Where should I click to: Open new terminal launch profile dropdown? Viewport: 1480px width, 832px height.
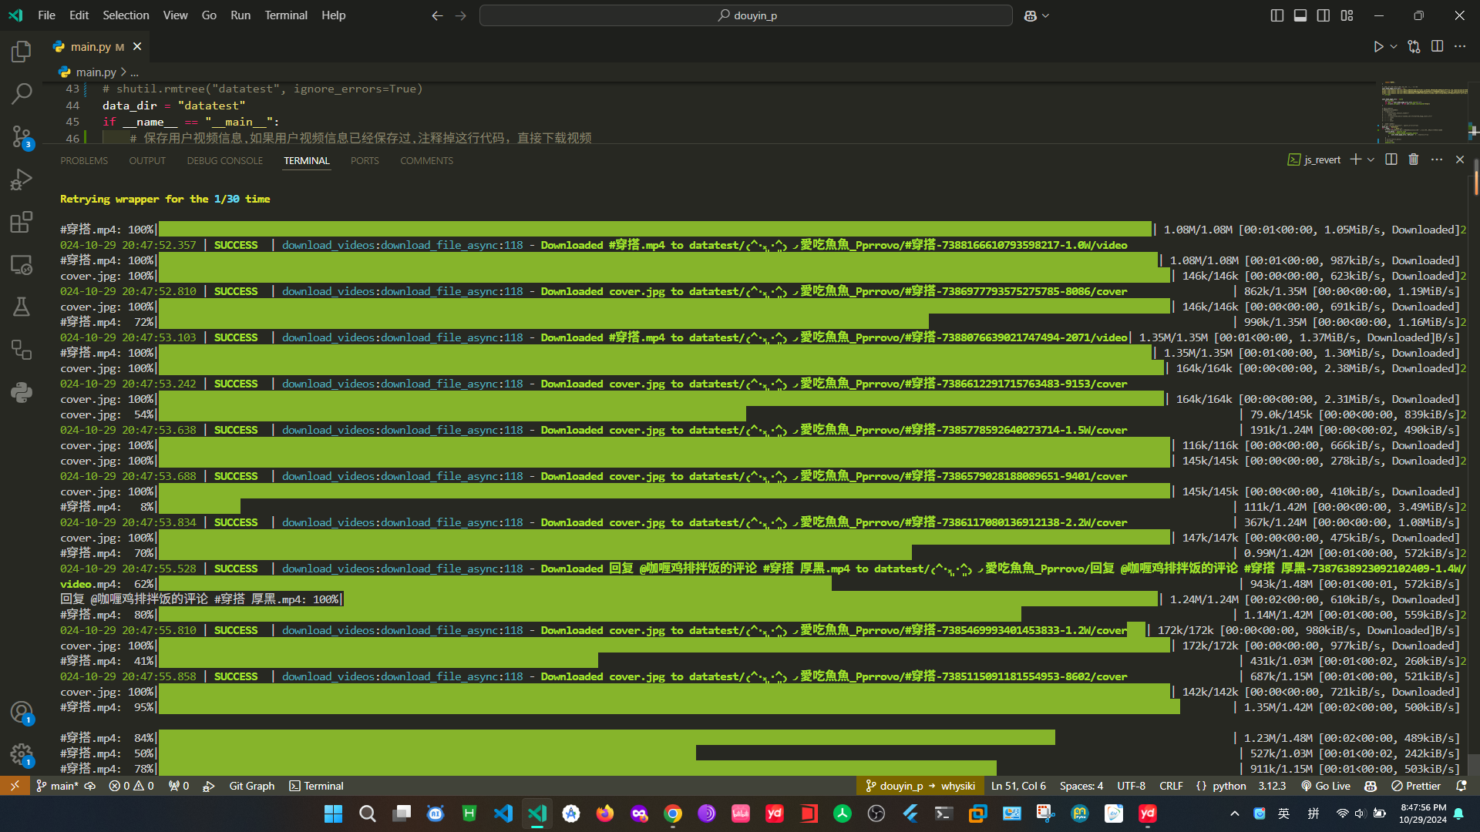click(1371, 159)
